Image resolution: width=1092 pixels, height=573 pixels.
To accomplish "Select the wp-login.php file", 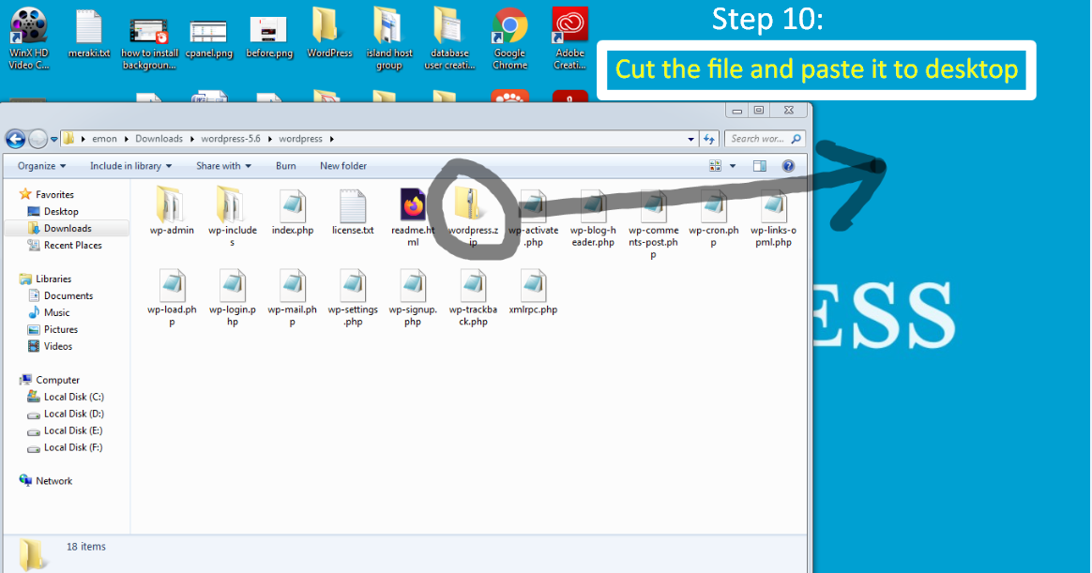I will click(x=232, y=296).
